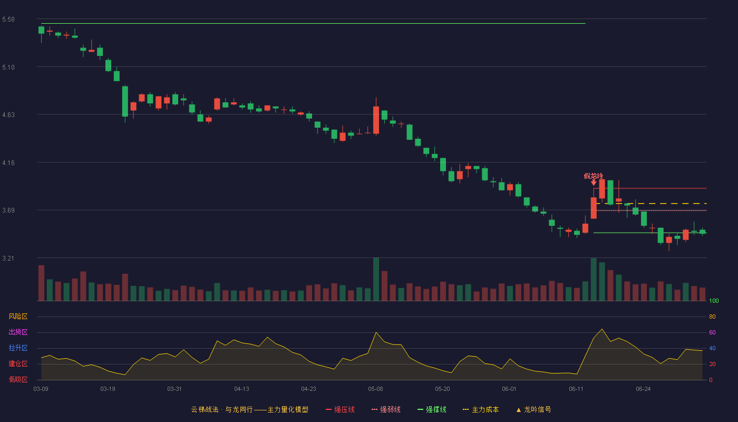The image size is (738, 422).
Task: Click the 3.21 price axis label
Action: 8,258
